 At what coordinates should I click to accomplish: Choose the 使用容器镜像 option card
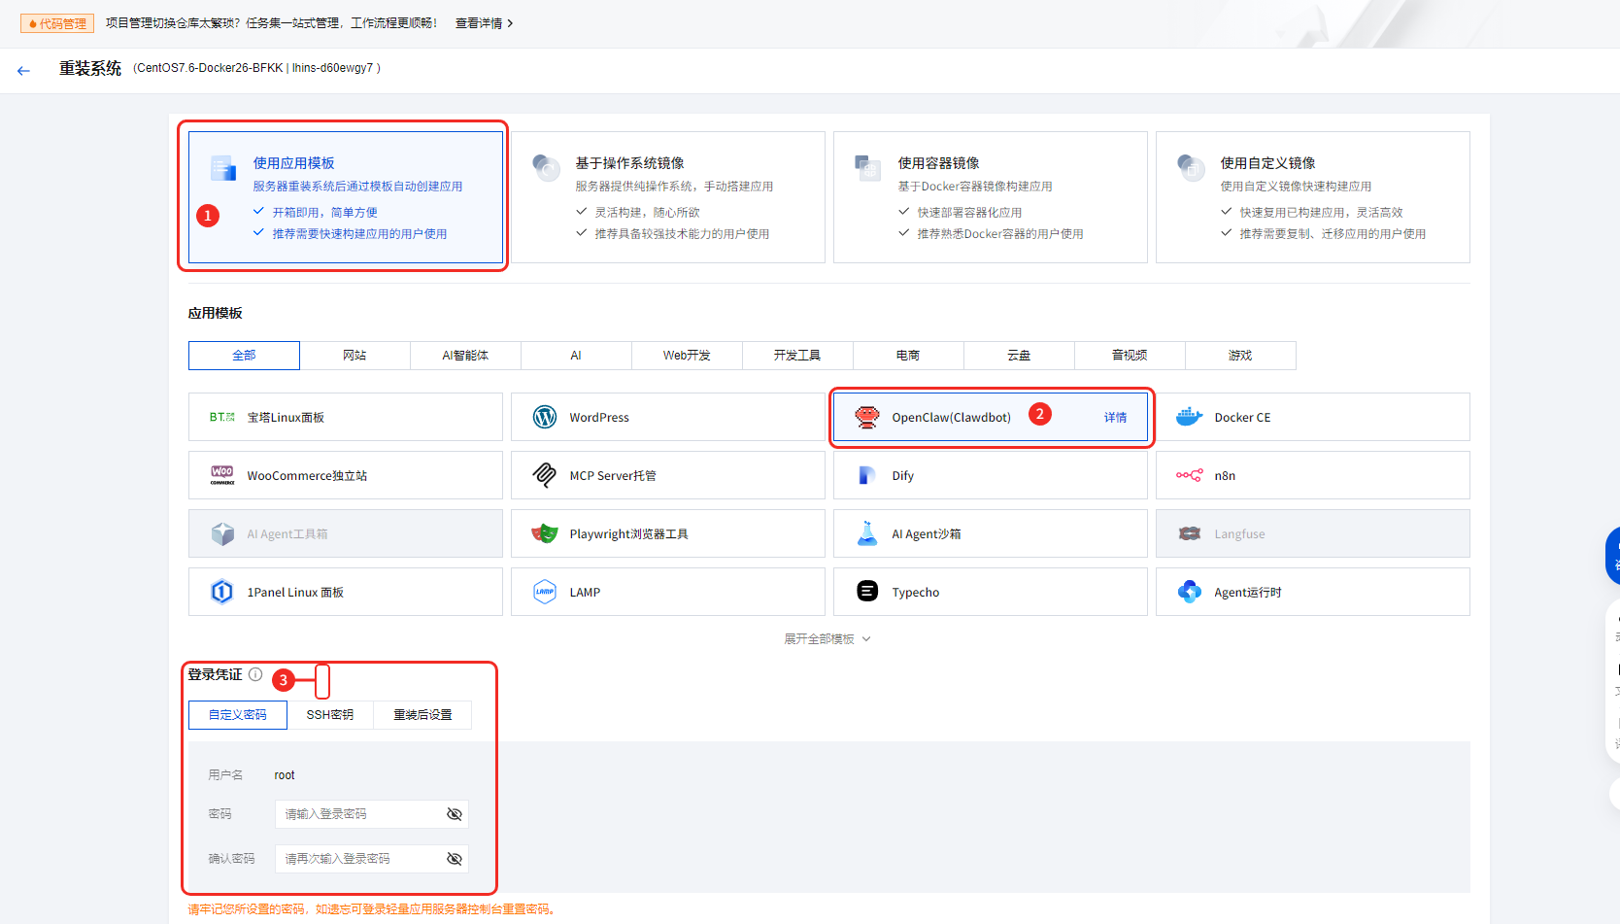click(x=991, y=197)
